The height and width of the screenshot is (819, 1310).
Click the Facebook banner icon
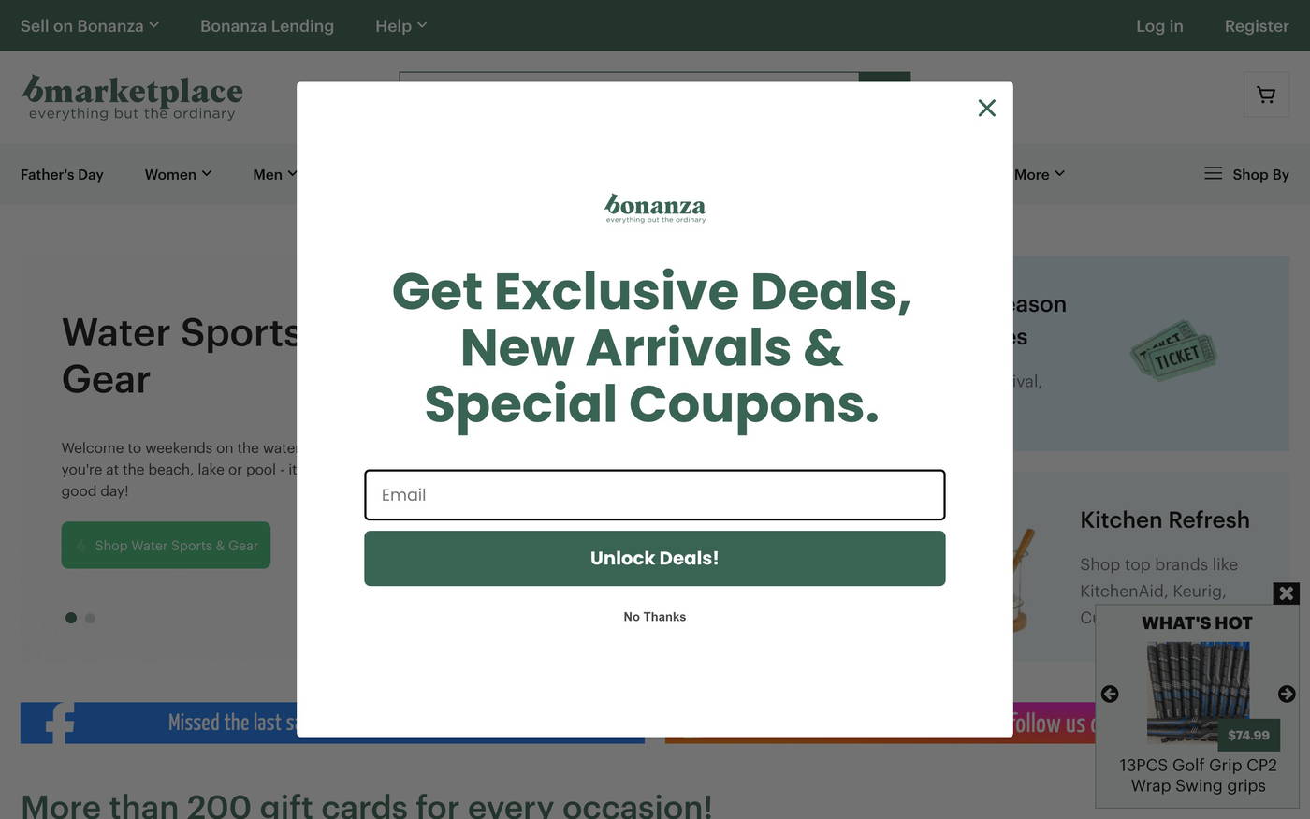coord(59,723)
